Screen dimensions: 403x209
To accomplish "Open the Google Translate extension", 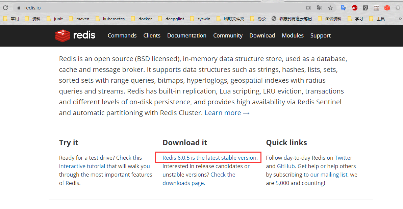I will [x=344, y=7].
